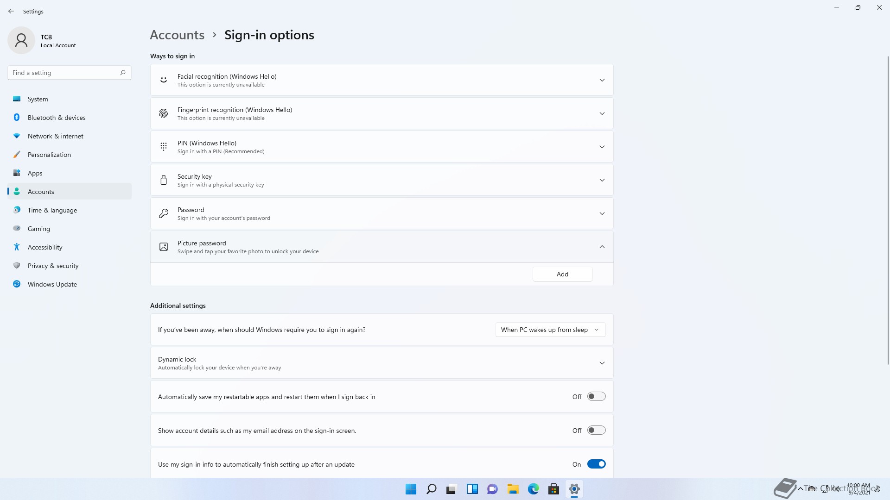890x500 pixels.
Task: Open Apps settings category
Action: click(x=70, y=173)
